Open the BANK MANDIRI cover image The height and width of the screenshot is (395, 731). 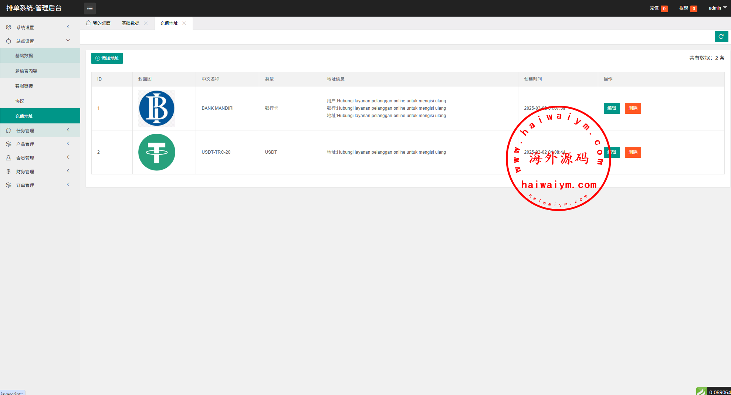[x=157, y=108]
